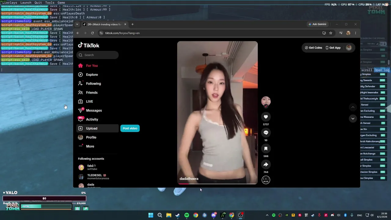Open File Explorer from the taskbar
This screenshot has height=220, width=391.
pos(169,215)
